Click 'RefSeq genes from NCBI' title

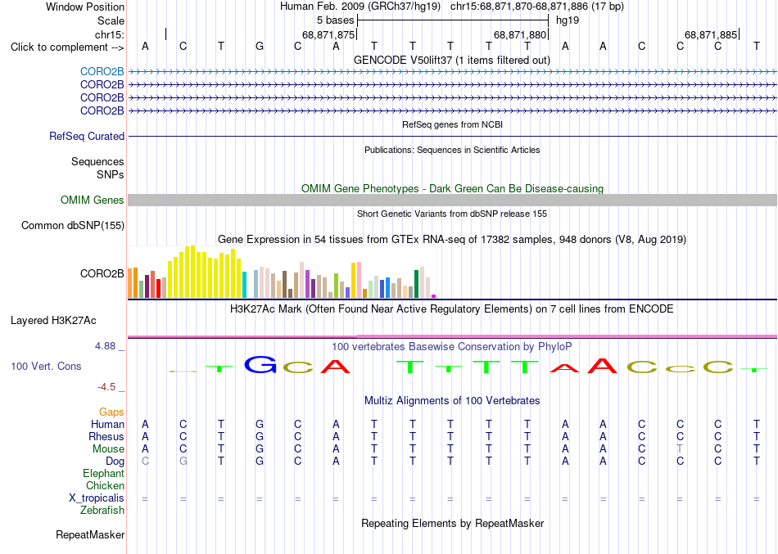point(452,124)
